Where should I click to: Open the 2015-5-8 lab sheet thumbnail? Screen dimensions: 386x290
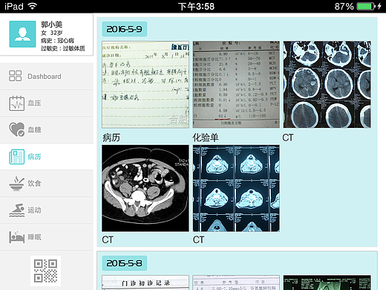click(236, 283)
